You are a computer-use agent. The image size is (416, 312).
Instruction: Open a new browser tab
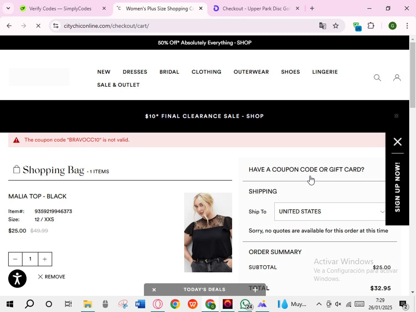coord(312,9)
